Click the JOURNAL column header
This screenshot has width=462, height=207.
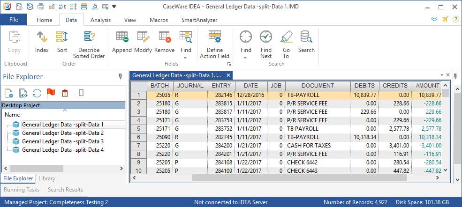click(x=190, y=86)
